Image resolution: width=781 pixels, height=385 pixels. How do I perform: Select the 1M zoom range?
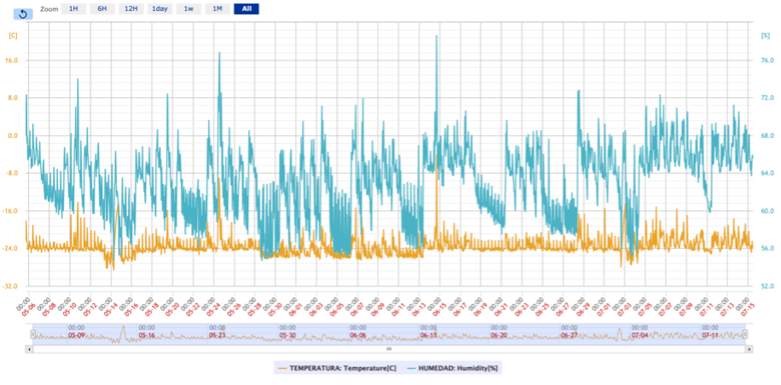[217, 9]
